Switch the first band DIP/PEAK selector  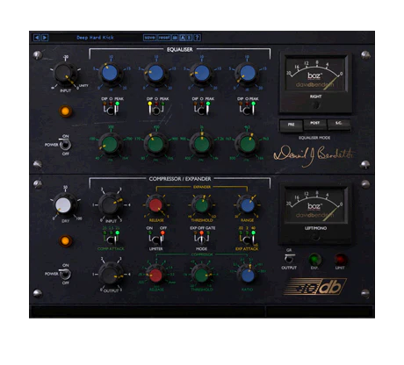[x=111, y=110]
